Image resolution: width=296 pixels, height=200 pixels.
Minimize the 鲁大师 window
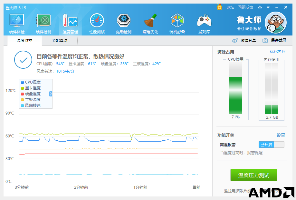[277, 7]
